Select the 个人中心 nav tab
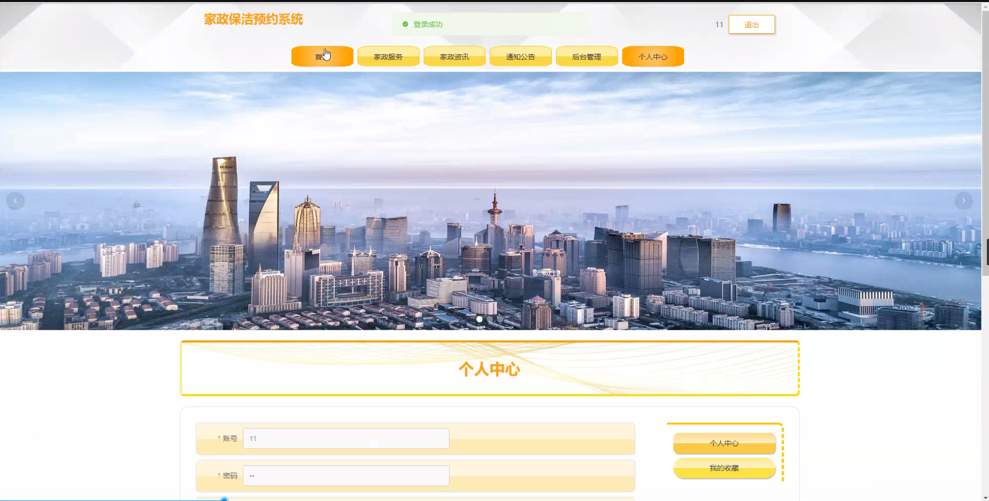Image resolution: width=989 pixels, height=501 pixels. pyautogui.click(x=653, y=56)
